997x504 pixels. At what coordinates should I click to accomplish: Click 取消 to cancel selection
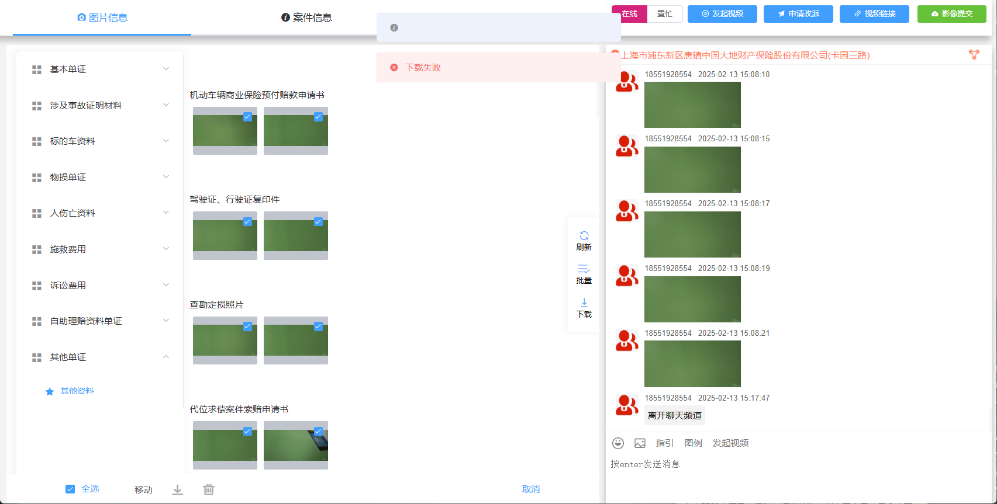tap(531, 489)
